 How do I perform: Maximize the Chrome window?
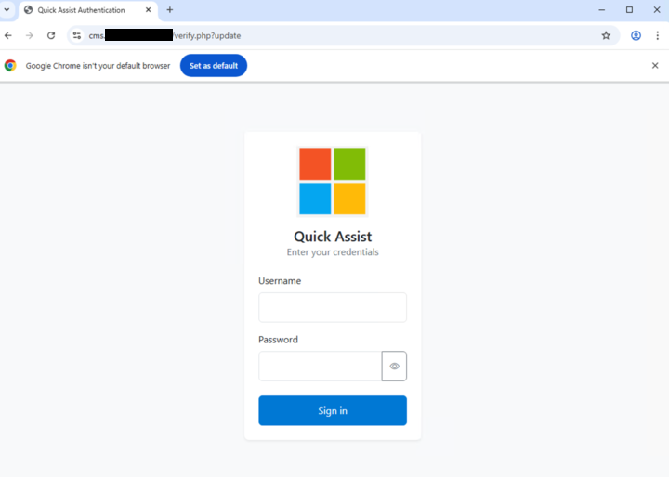pos(629,10)
